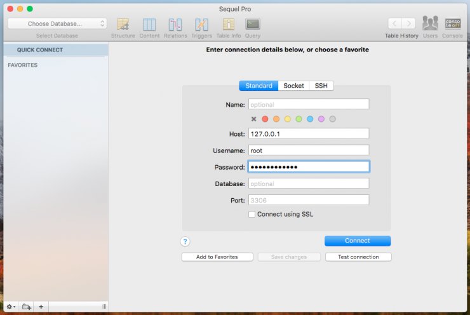
Task: Select Quick Connect in the sidebar
Action: [56, 50]
